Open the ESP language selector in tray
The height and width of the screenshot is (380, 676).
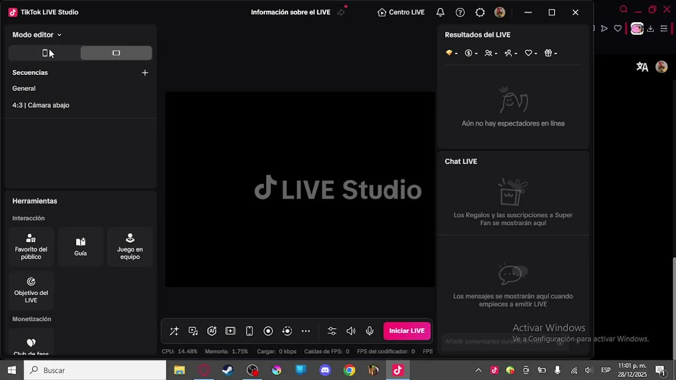(x=606, y=370)
